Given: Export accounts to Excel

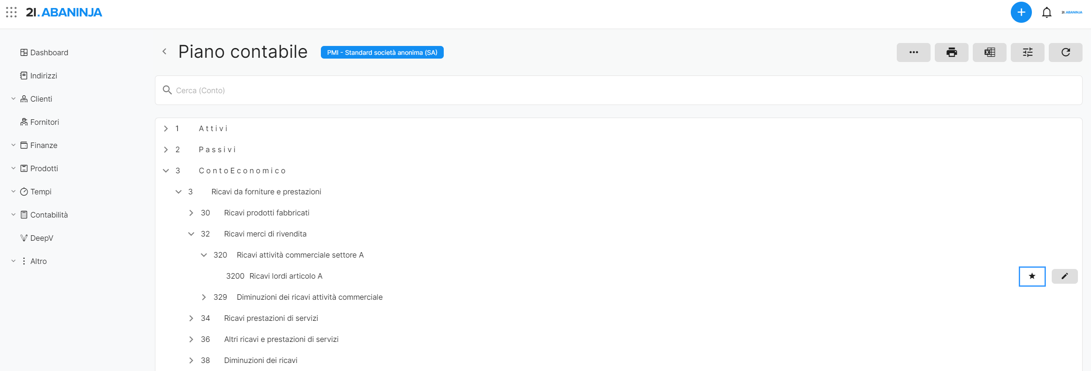Looking at the screenshot, I should tap(989, 52).
